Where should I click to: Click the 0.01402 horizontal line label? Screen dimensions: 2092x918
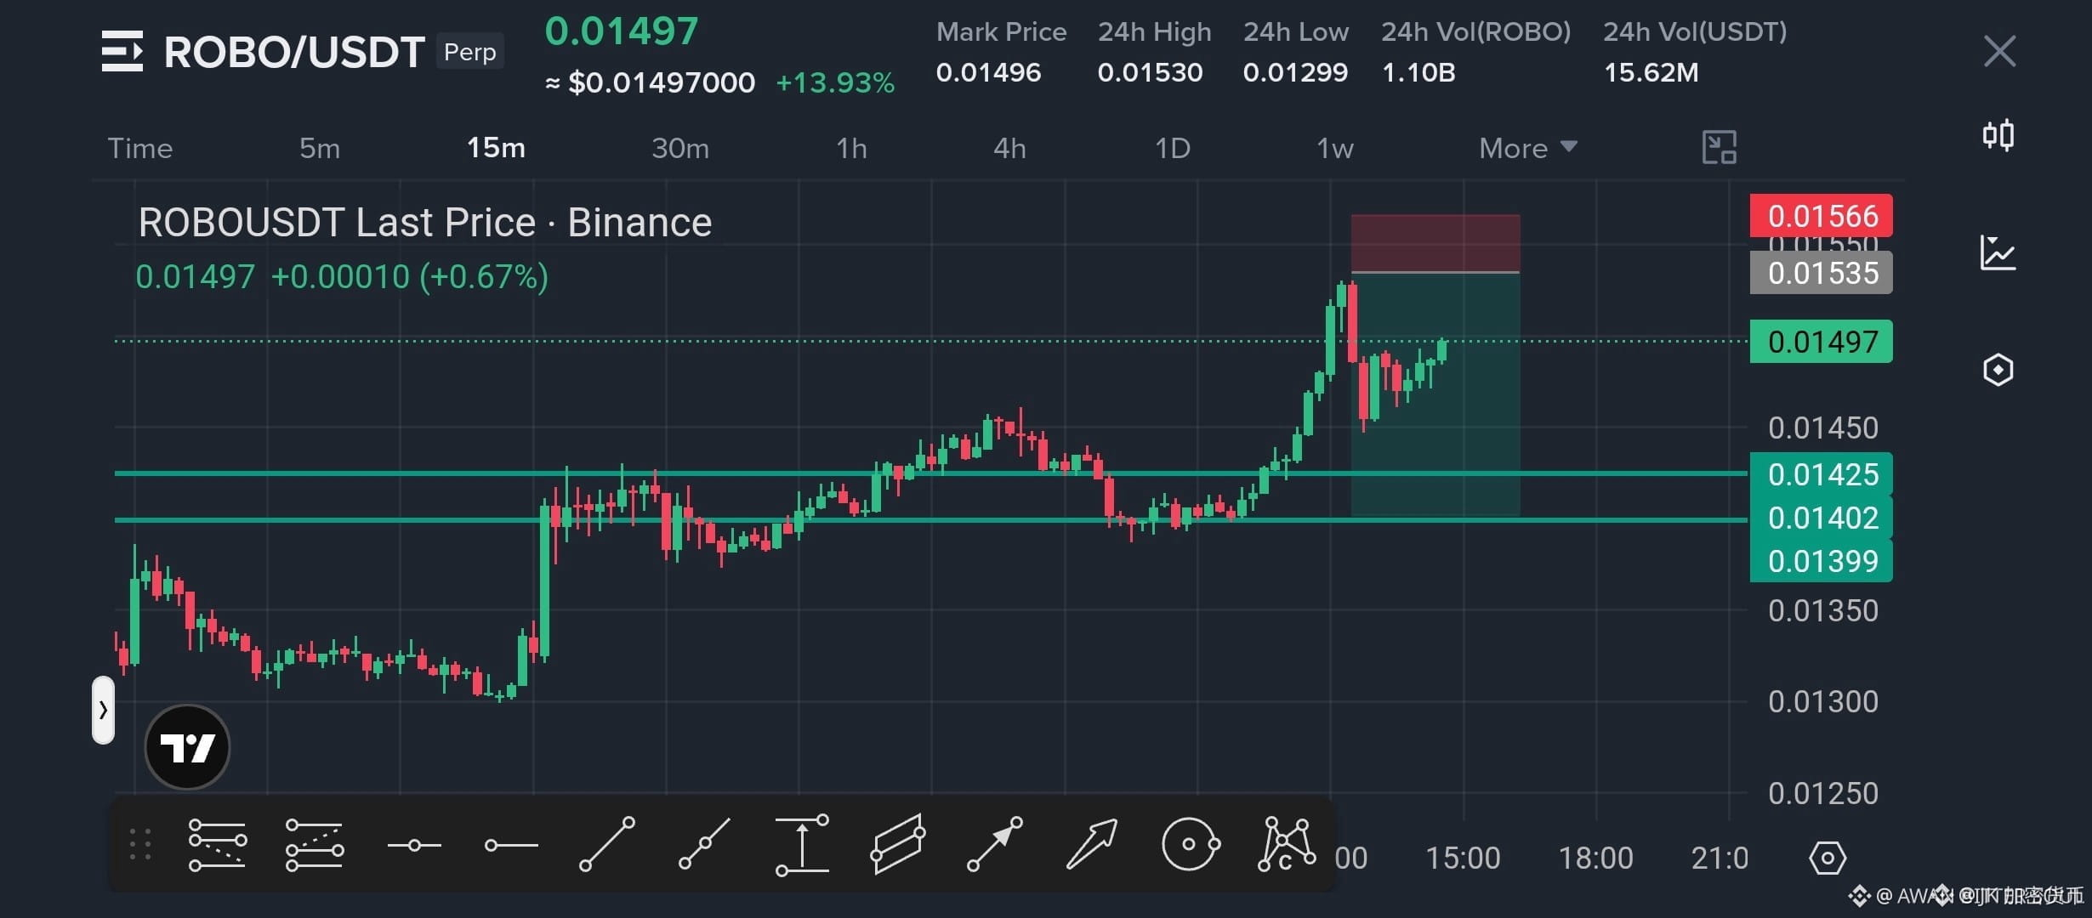pyautogui.click(x=1822, y=518)
